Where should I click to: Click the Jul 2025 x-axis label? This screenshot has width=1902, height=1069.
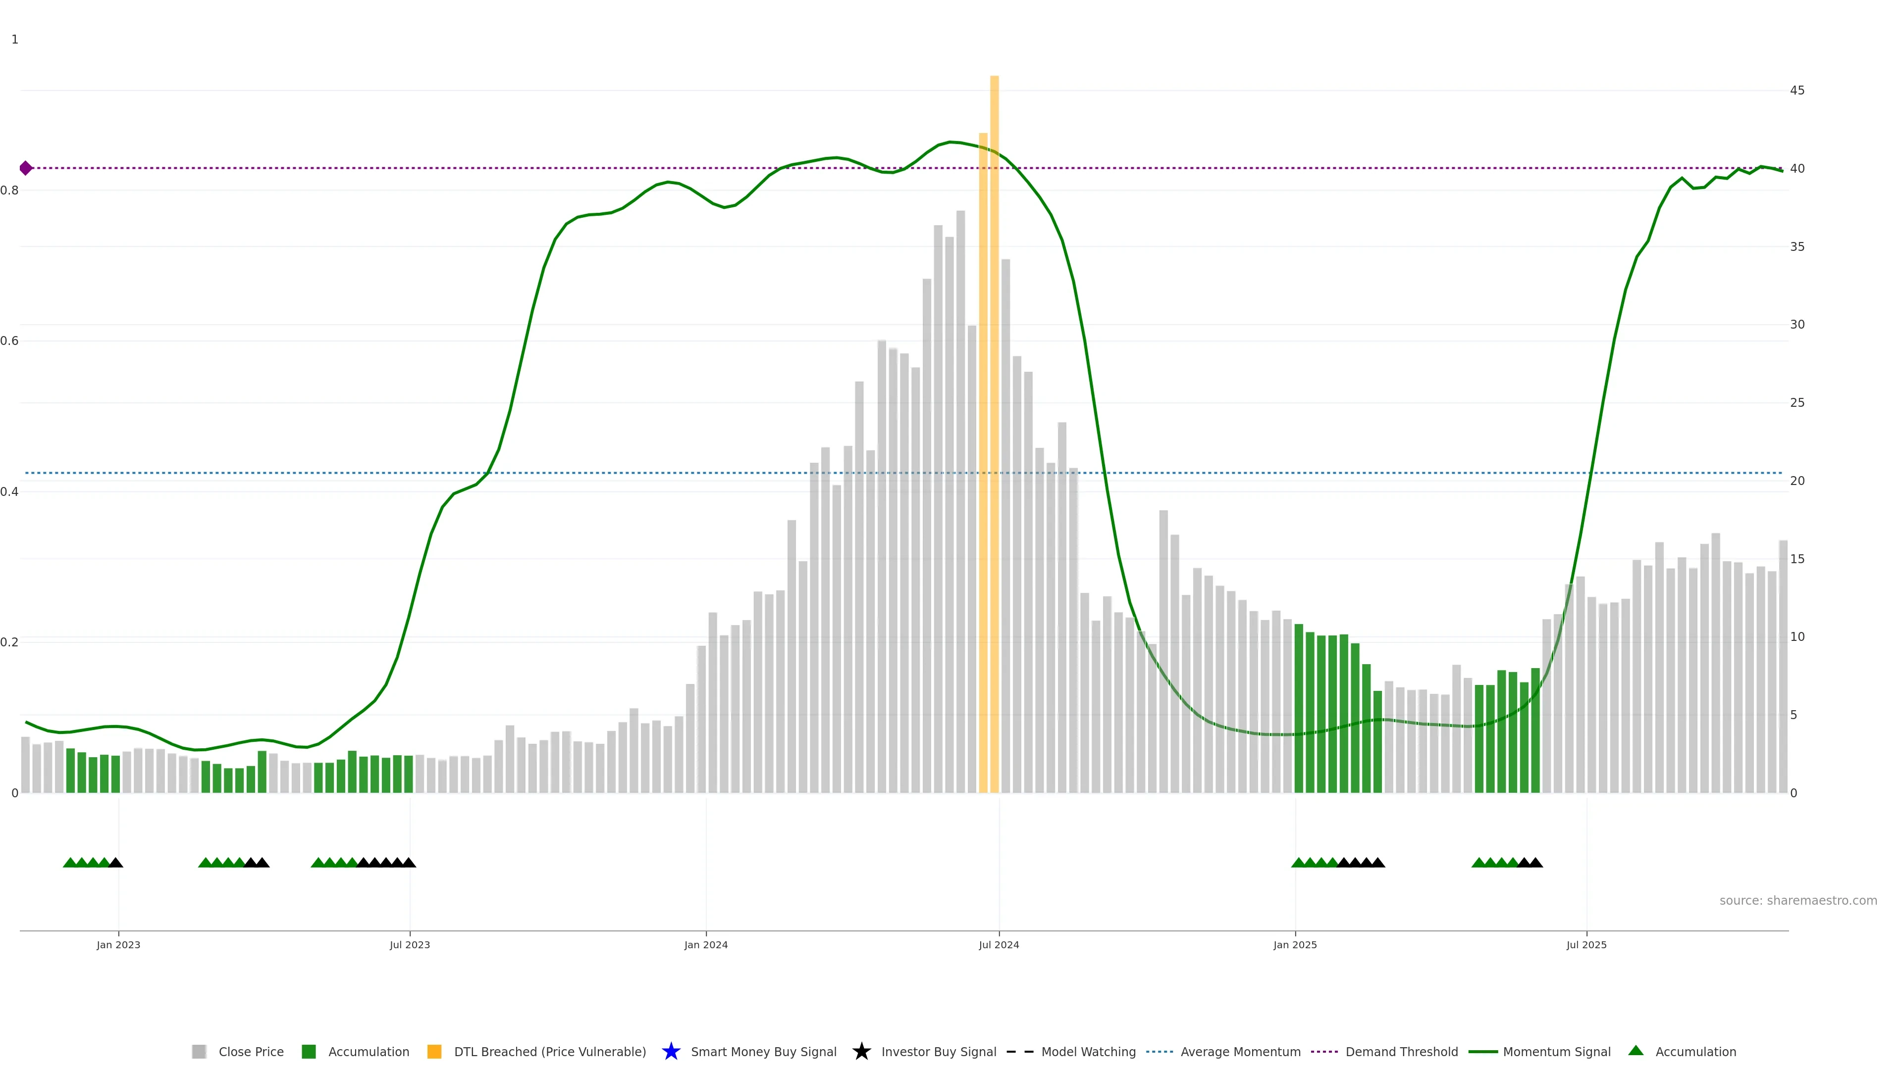tap(1586, 944)
